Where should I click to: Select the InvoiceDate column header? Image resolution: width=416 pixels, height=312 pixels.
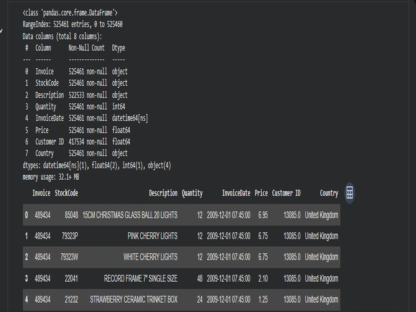tap(236, 193)
